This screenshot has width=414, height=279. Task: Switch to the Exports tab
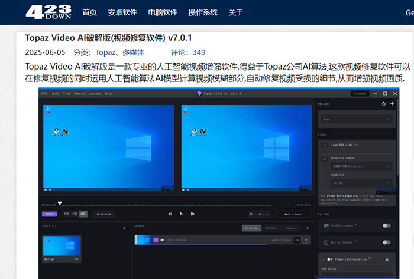click(291, 228)
